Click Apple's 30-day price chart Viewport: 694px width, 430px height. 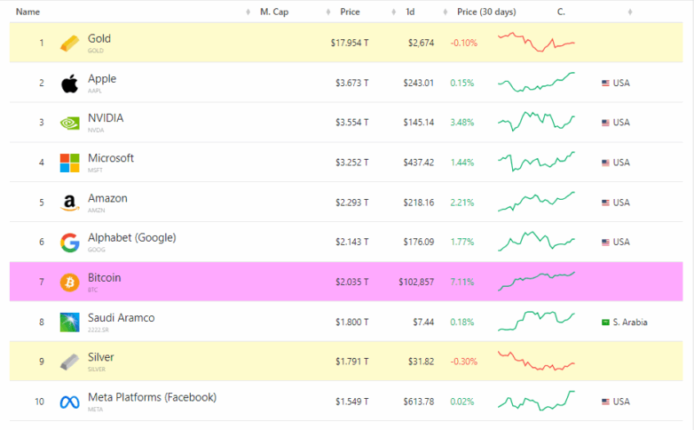point(536,82)
